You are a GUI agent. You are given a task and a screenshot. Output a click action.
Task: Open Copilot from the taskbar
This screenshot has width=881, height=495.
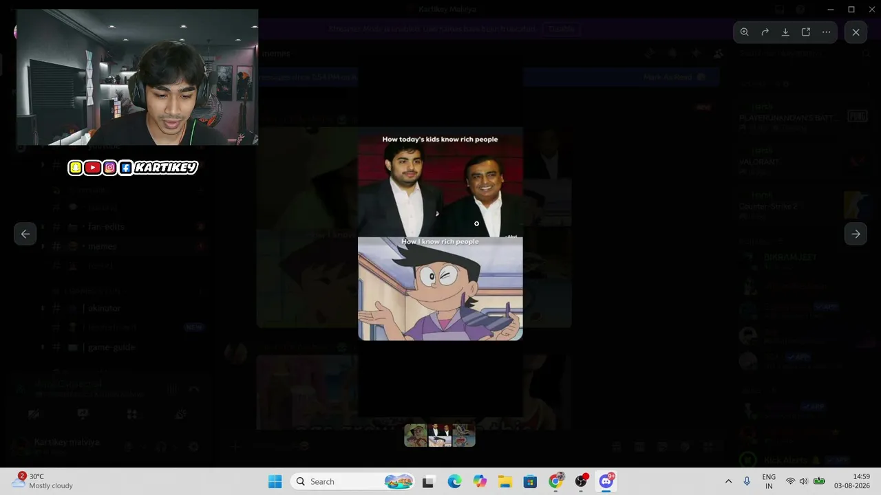pyautogui.click(x=480, y=481)
